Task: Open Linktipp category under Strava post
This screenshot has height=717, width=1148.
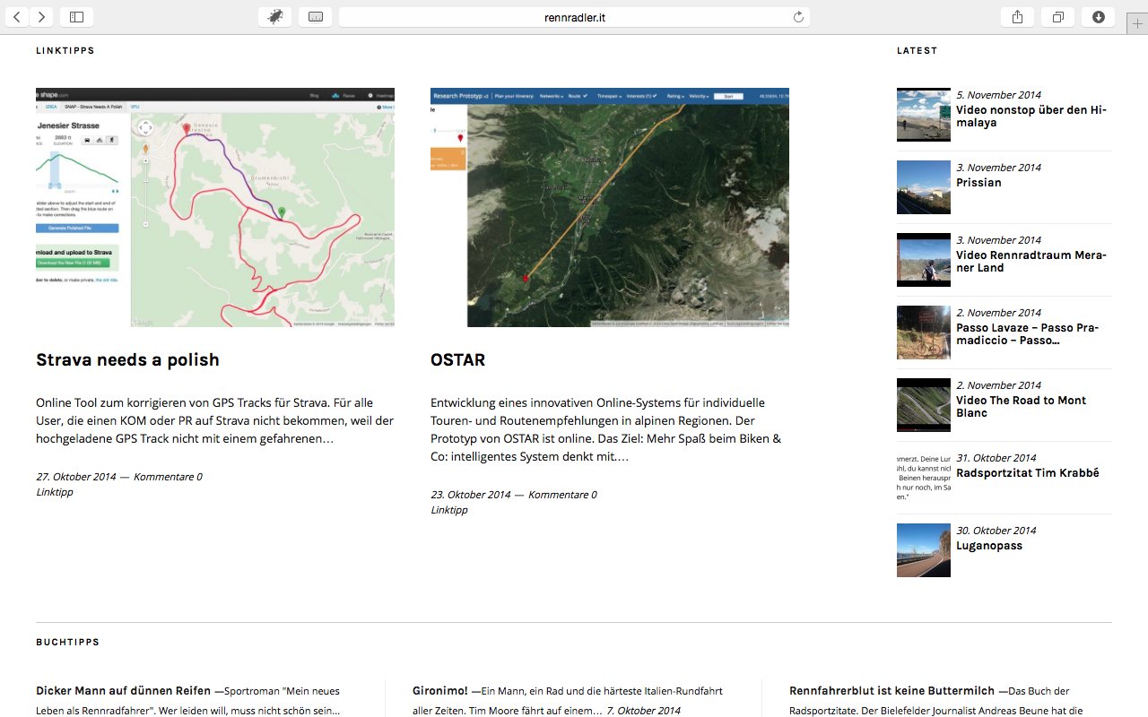Action: pos(55,492)
